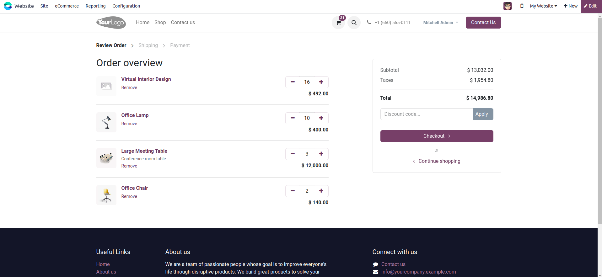Open the shopping cart icon
This screenshot has height=277, width=602.
click(338, 23)
